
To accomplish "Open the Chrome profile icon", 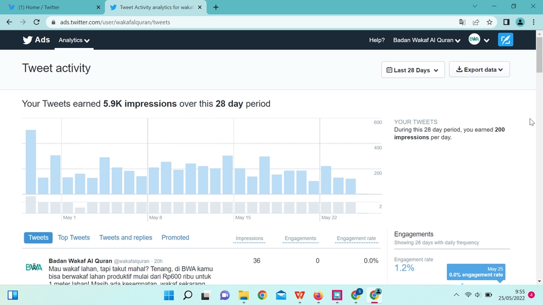I will click(520, 22).
